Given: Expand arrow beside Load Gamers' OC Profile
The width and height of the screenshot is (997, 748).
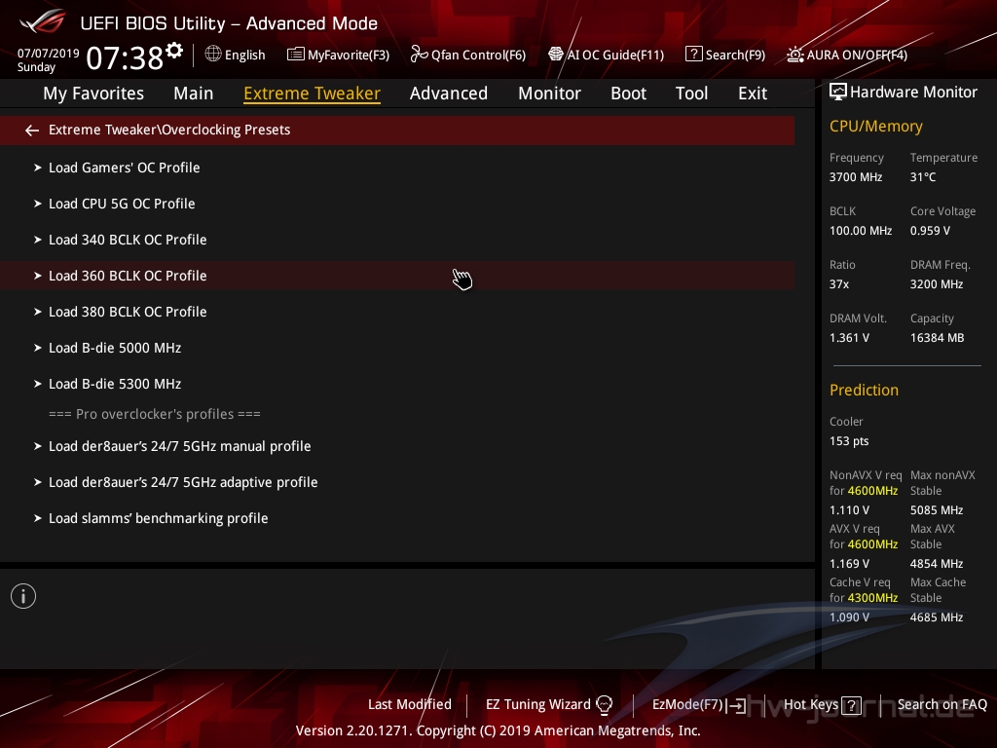Looking at the screenshot, I should coord(38,168).
